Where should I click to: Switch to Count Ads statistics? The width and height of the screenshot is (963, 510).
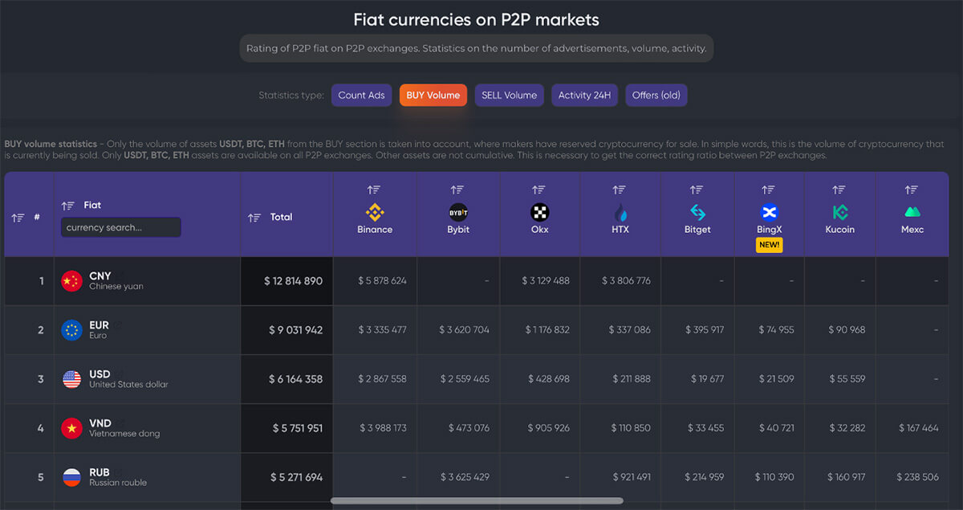click(x=361, y=95)
